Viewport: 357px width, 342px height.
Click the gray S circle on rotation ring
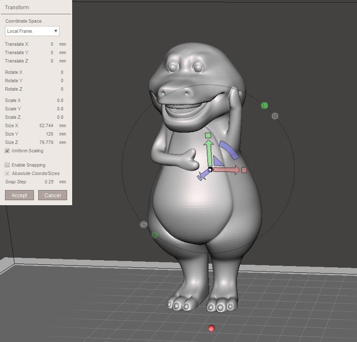143,225
